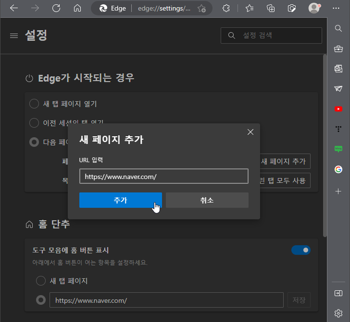Open the Settings and more menu
350x322 pixels.
tap(336, 8)
